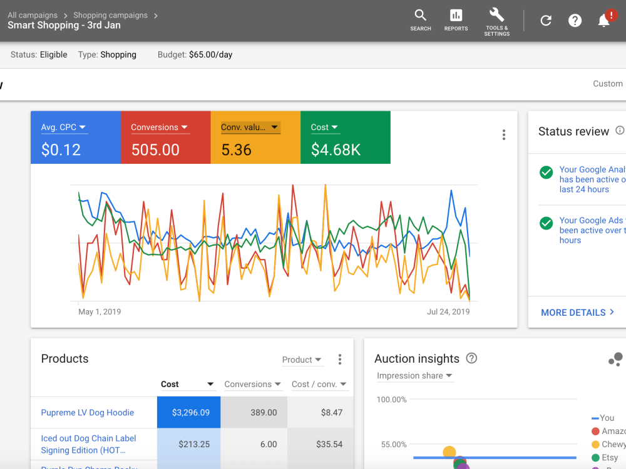The height and width of the screenshot is (469, 626).
Task: Click the Amazon legend entry
Action: (x=609, y=431)
